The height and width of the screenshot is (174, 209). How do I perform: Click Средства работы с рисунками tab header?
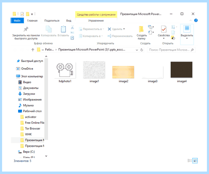(x=96, y=15)
